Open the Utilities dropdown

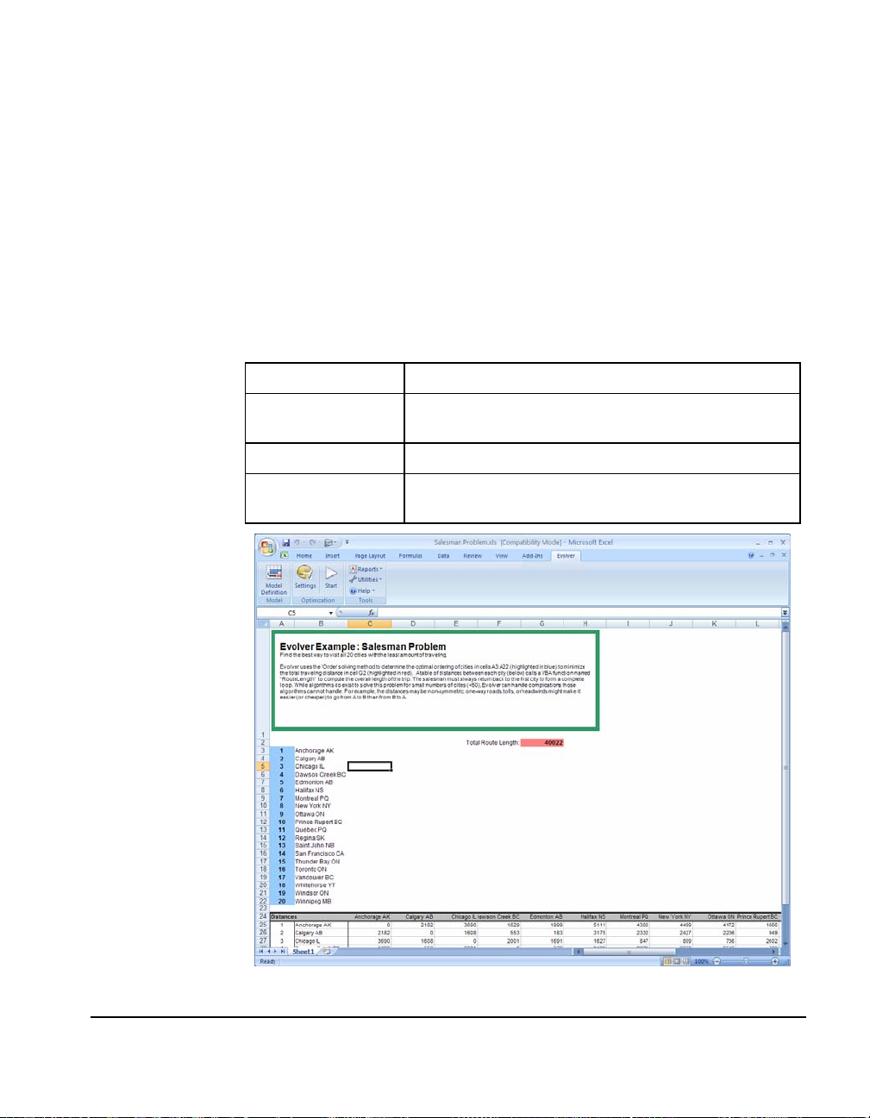pyautogui.click(x=366, y=579)
